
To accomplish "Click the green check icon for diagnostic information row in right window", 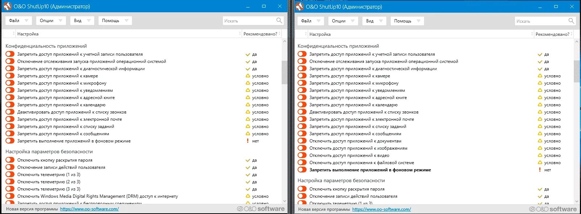I will tap(540, 69).
